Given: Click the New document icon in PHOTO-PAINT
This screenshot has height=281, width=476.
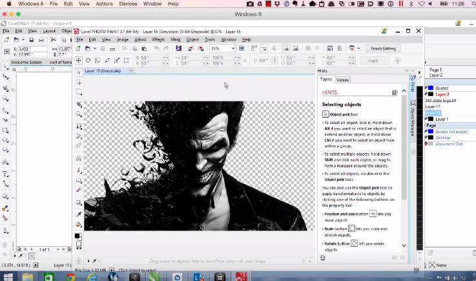Looking at the screenshot, I should [x=78, y=48].
